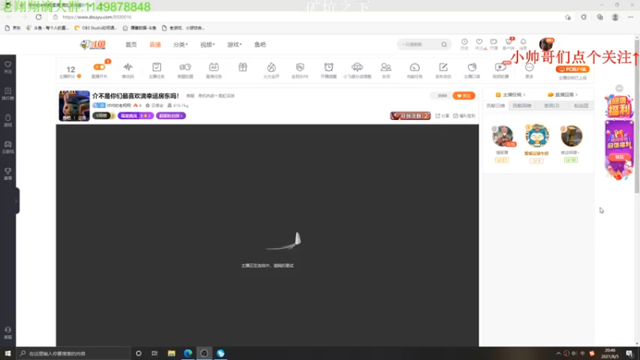The width and height of the screenshot is (640, 360).
Task: Expand the 分类 dropdown in navigation
Action: tap(181, 45)
